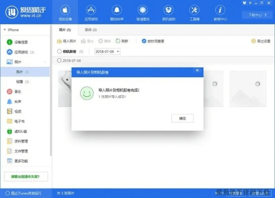Open the 我的设备 section in the top bar
This screenshot has width=275, height=198.
point(65,12)
